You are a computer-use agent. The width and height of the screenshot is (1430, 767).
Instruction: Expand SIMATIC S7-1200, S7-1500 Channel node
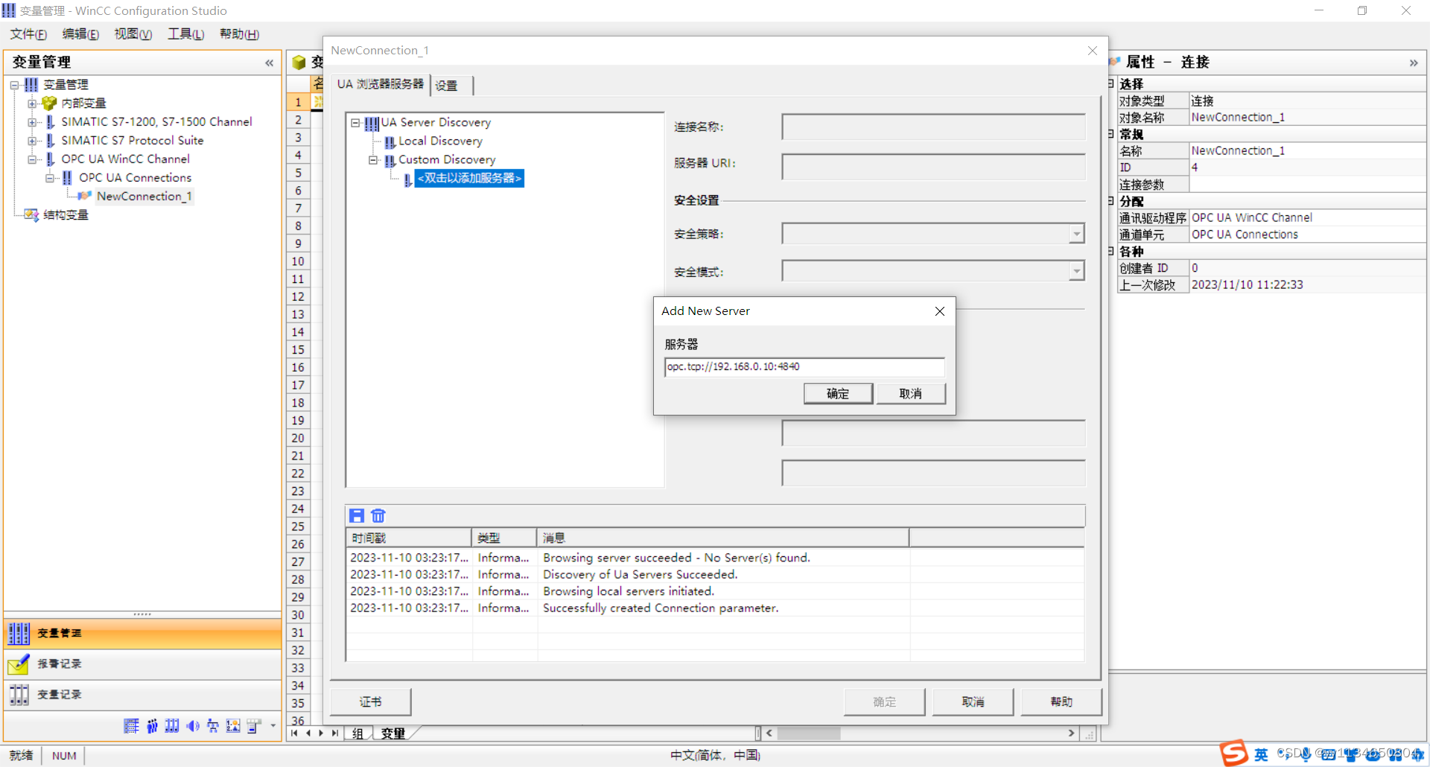tap(32, 122)
